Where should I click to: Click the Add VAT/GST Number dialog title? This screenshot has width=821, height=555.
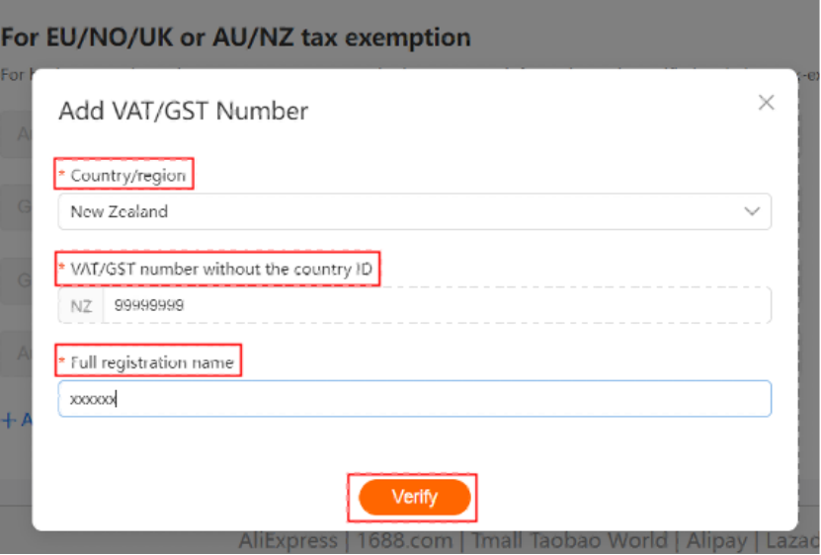184,111
